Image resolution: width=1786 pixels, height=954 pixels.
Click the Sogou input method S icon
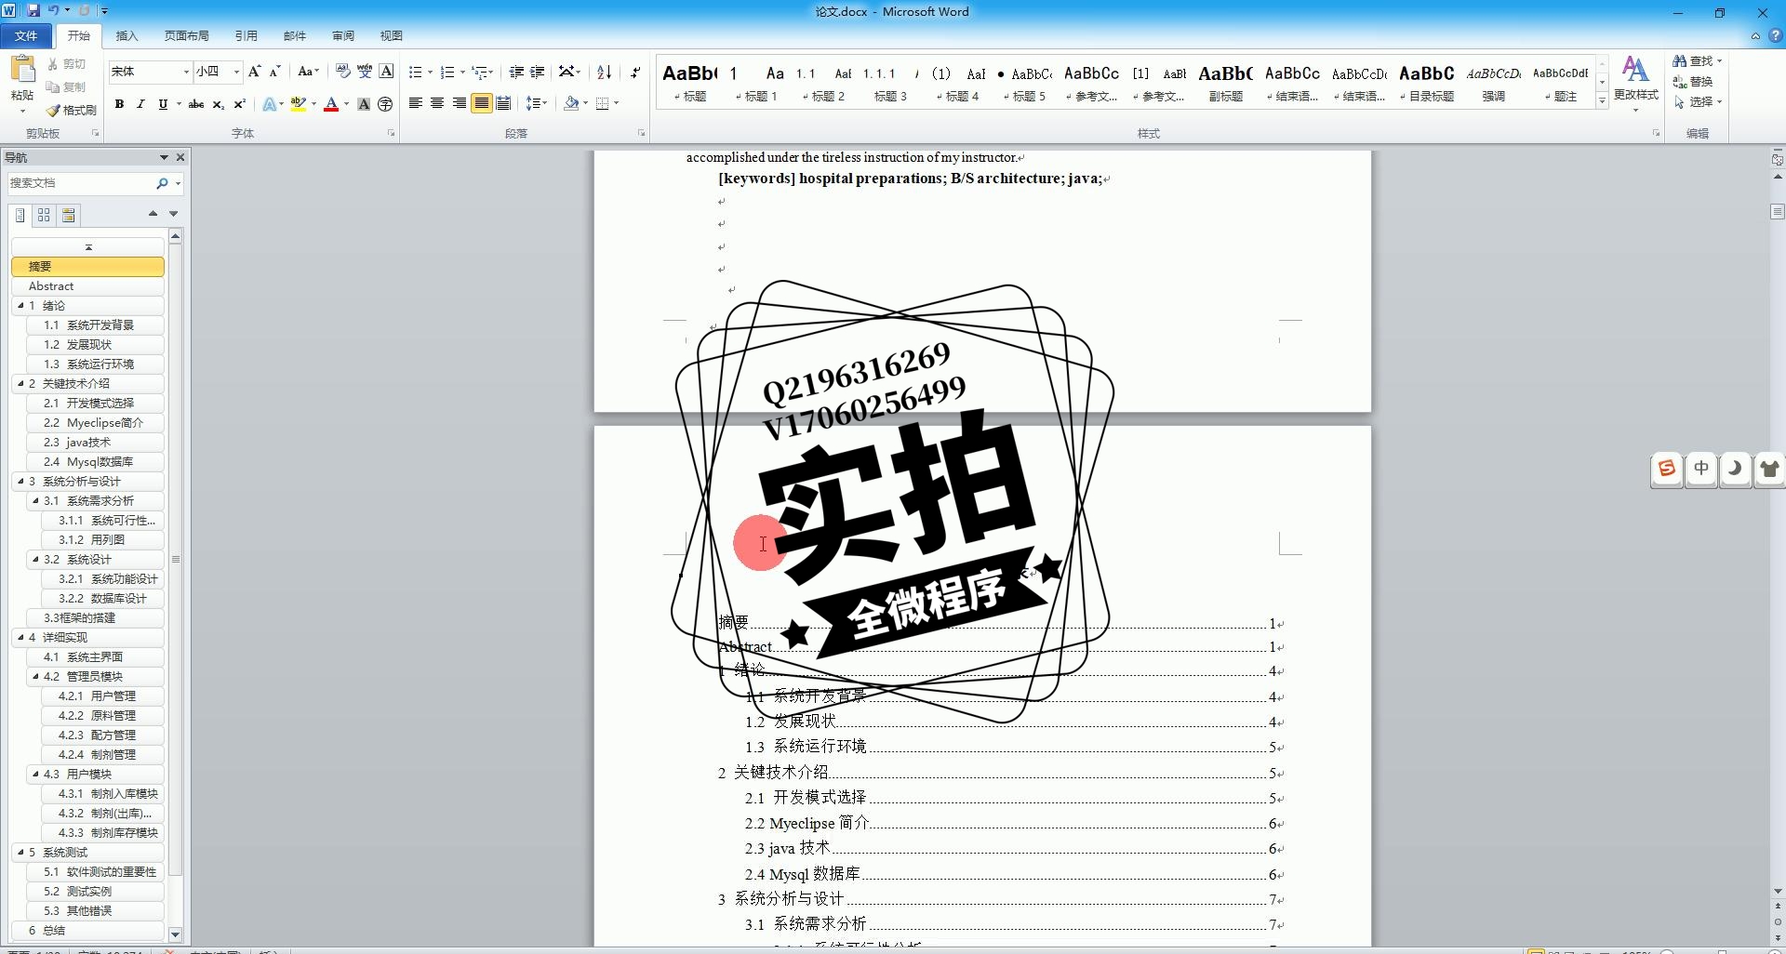pos(1667,469)
